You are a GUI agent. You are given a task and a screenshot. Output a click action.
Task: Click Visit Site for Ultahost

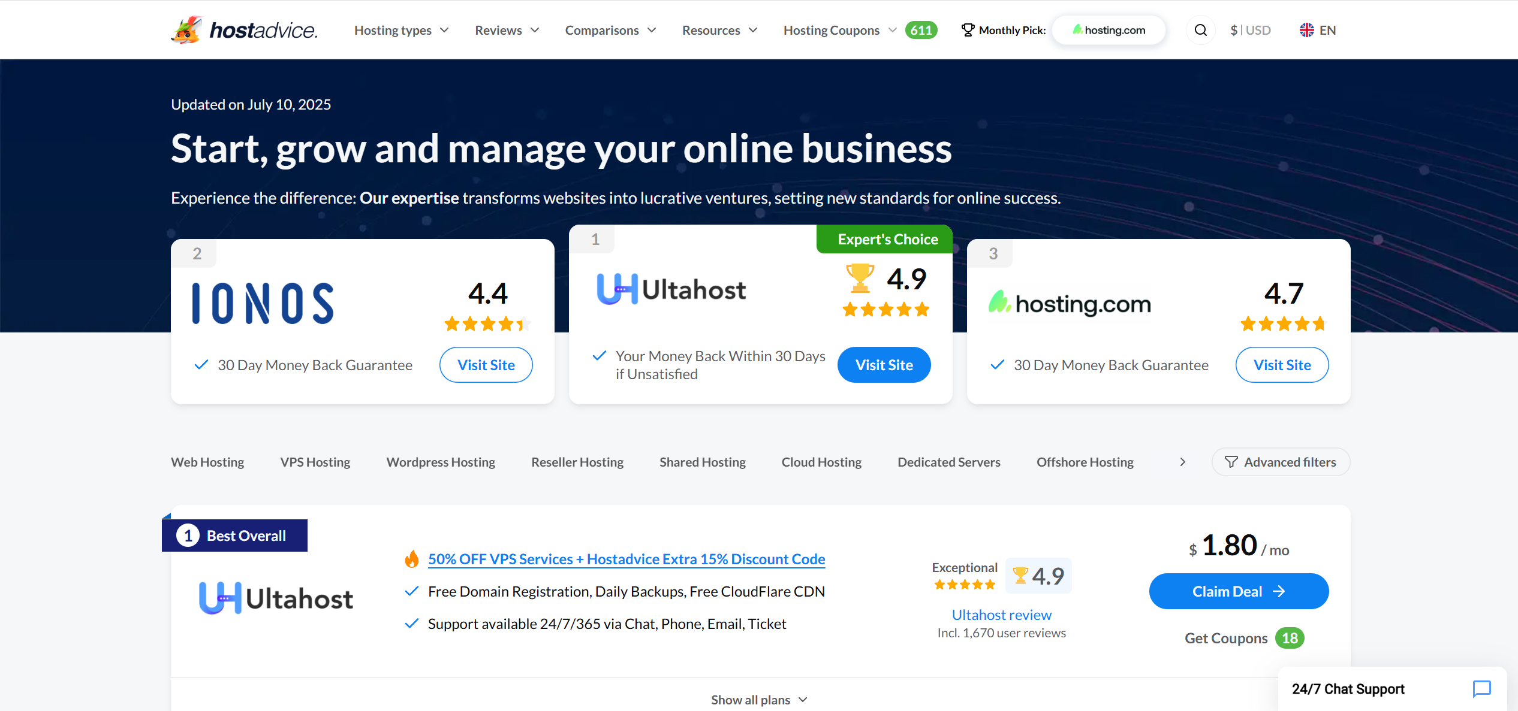[x=884, y=364]
